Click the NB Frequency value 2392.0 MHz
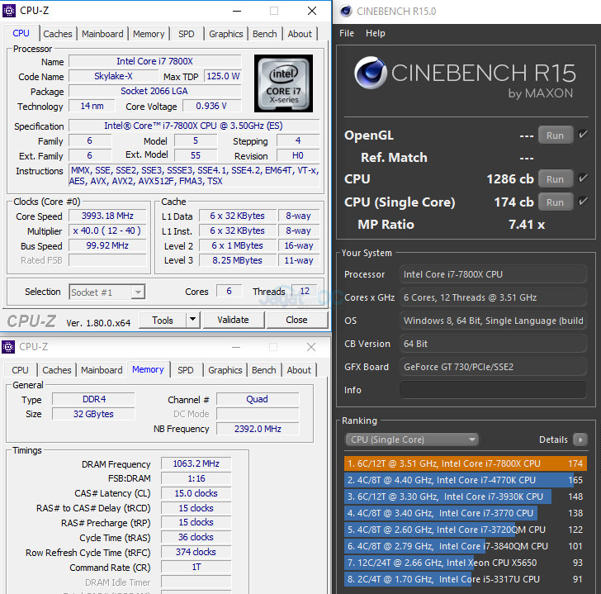Image resolution: width=601 pixels, height=594 pixels. [x=258, y=429]
